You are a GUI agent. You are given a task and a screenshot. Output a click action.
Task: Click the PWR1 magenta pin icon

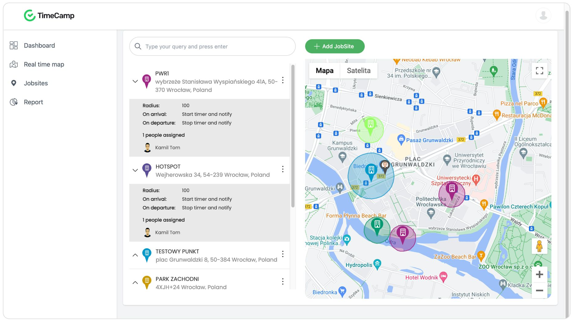pos(147,81)
